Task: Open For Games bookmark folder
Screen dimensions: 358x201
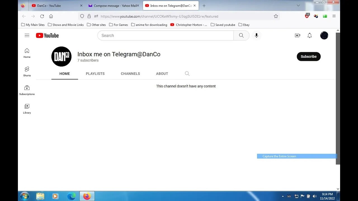Action: pos(118,25)
